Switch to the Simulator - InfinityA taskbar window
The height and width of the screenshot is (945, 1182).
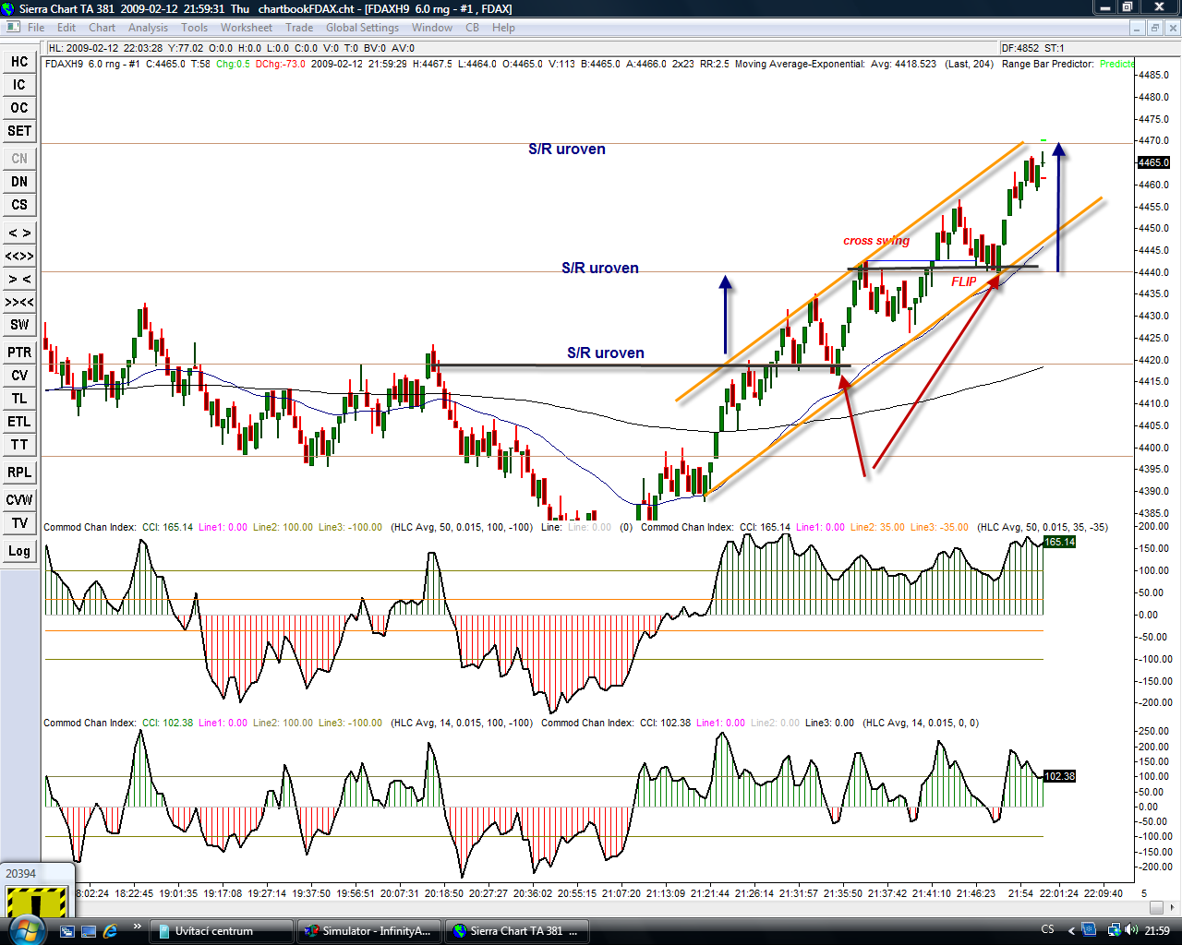[x=368, y=931]
